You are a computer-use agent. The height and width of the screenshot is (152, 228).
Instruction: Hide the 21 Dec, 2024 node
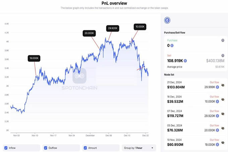coord(223,85)
